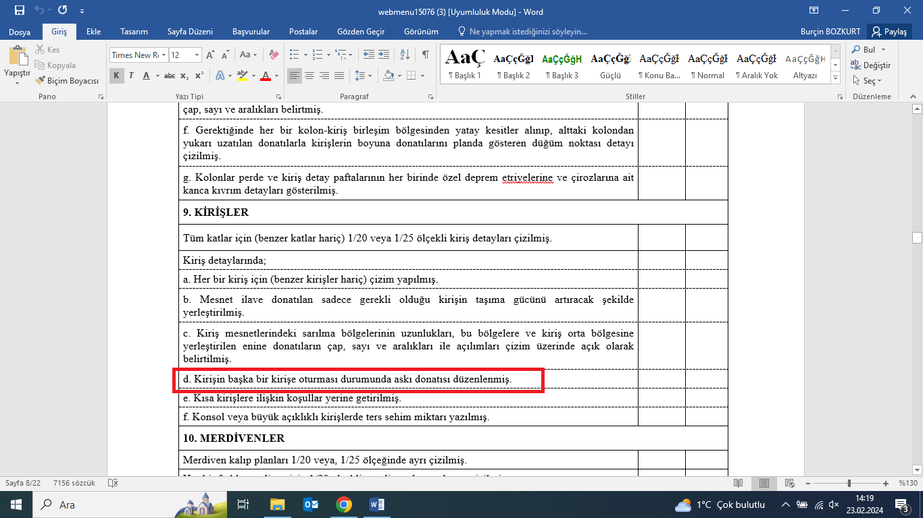Open the Dosya menu
The width and height of the screenshot is (923, 518).
pos(20,32)
